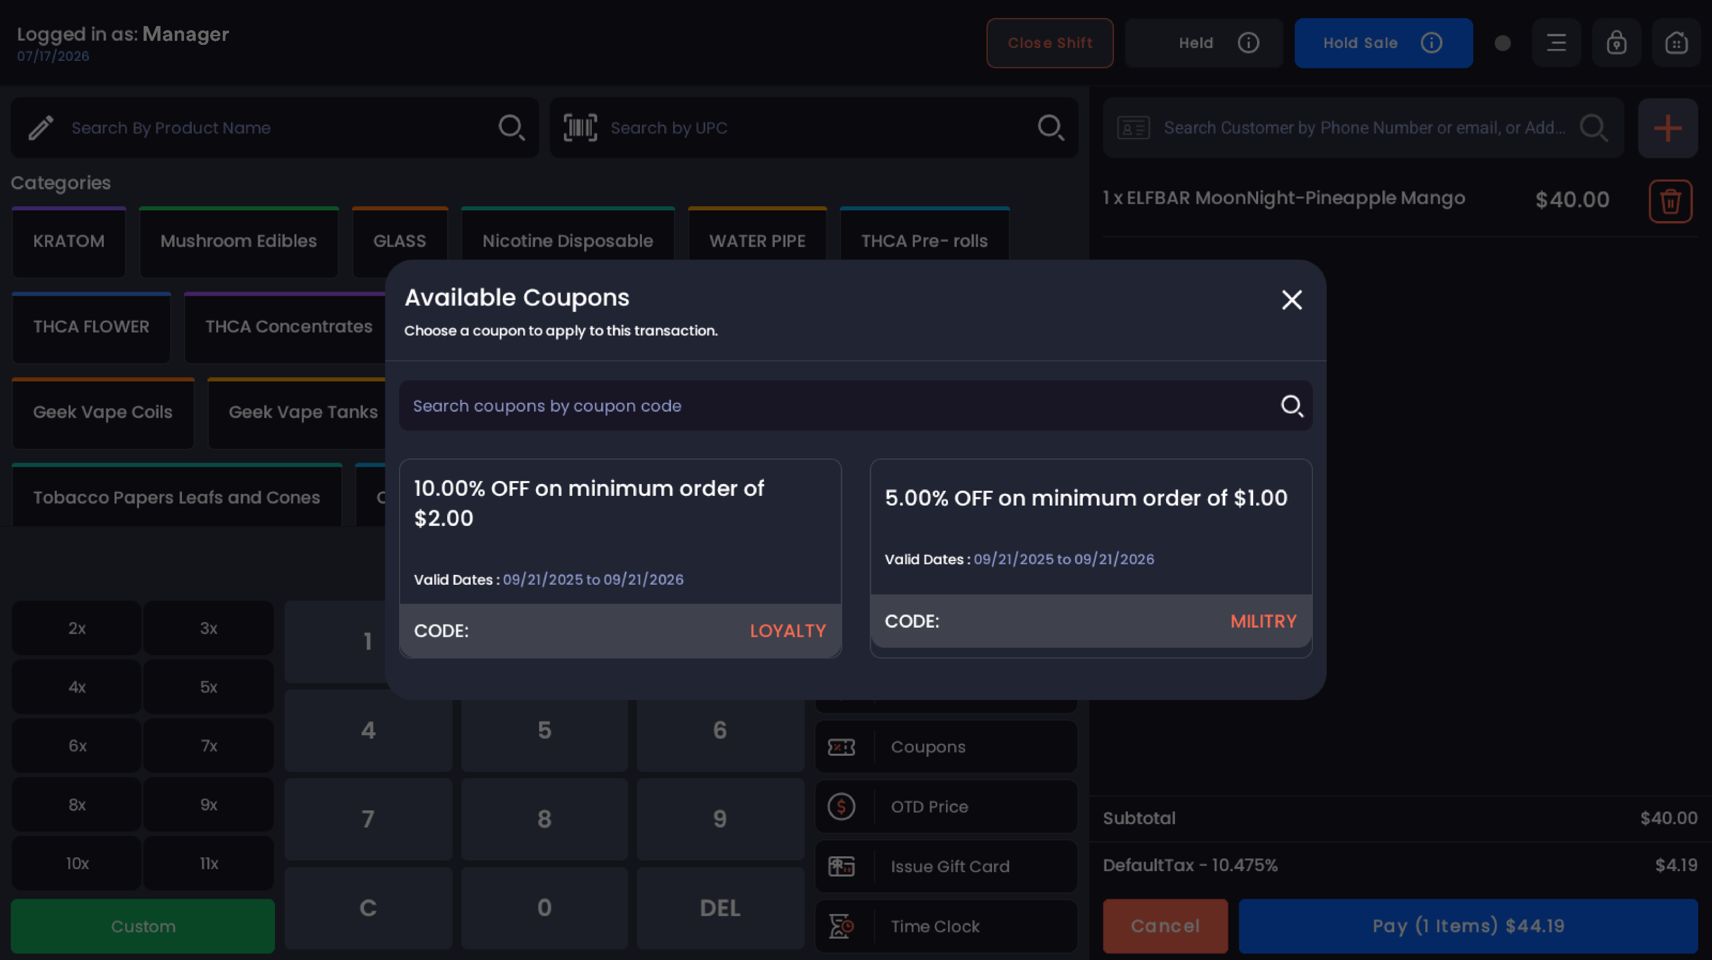Image resolution: width=1712 pixels, height=960 pixels.
Task: Click the barcode scanner icon
Action: click(580, 128)
